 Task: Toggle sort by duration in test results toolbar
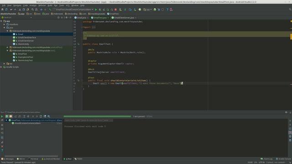click(19, 117)
